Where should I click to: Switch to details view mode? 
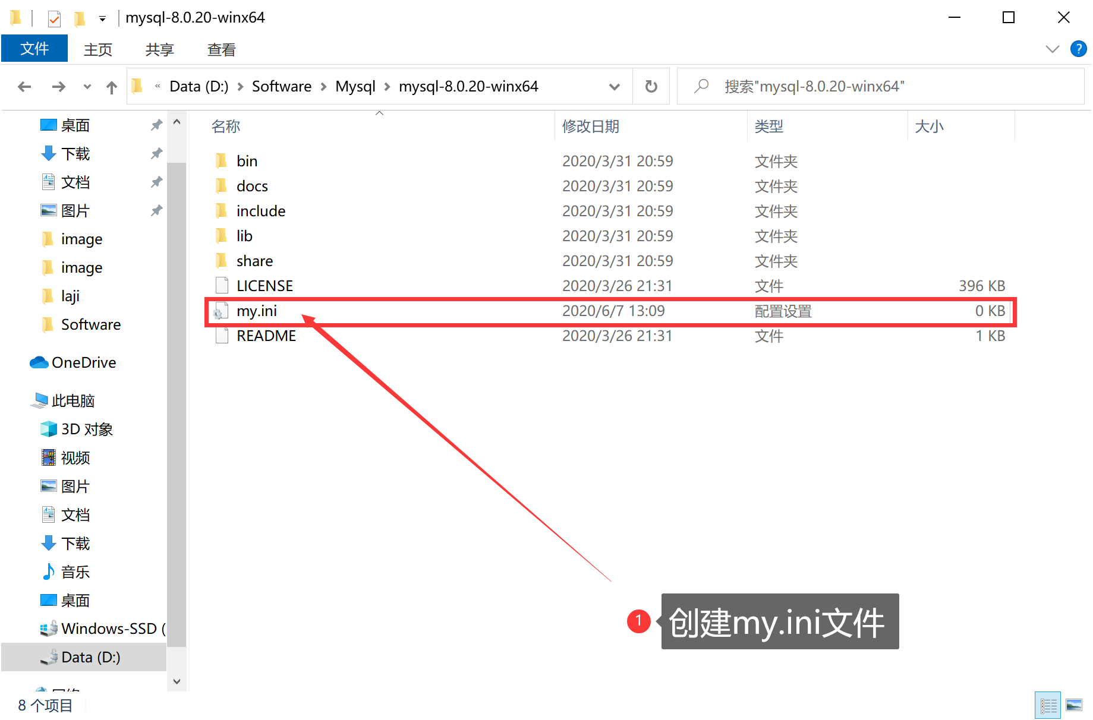tap(1048, 705)
